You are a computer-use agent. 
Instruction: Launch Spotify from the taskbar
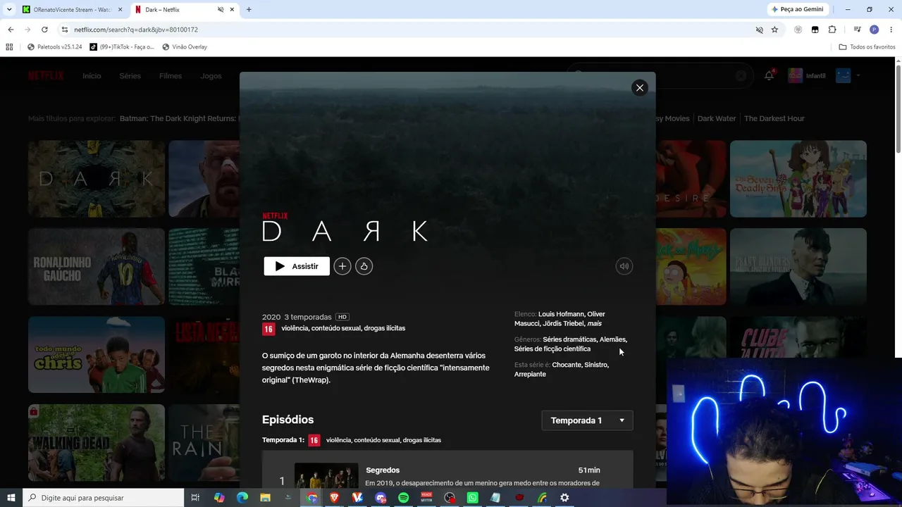(404, 498)
